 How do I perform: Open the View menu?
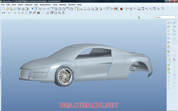point(14,5)
